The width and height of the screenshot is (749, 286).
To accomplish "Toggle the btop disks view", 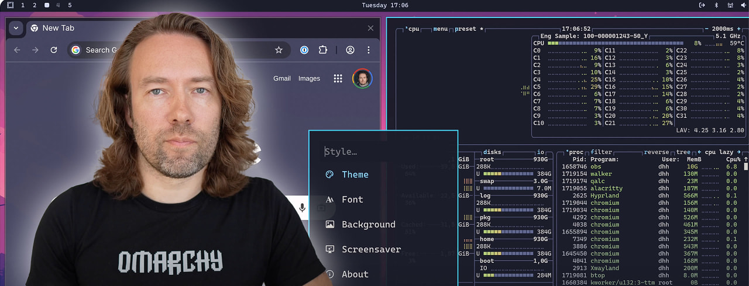I will coord(492,152).
